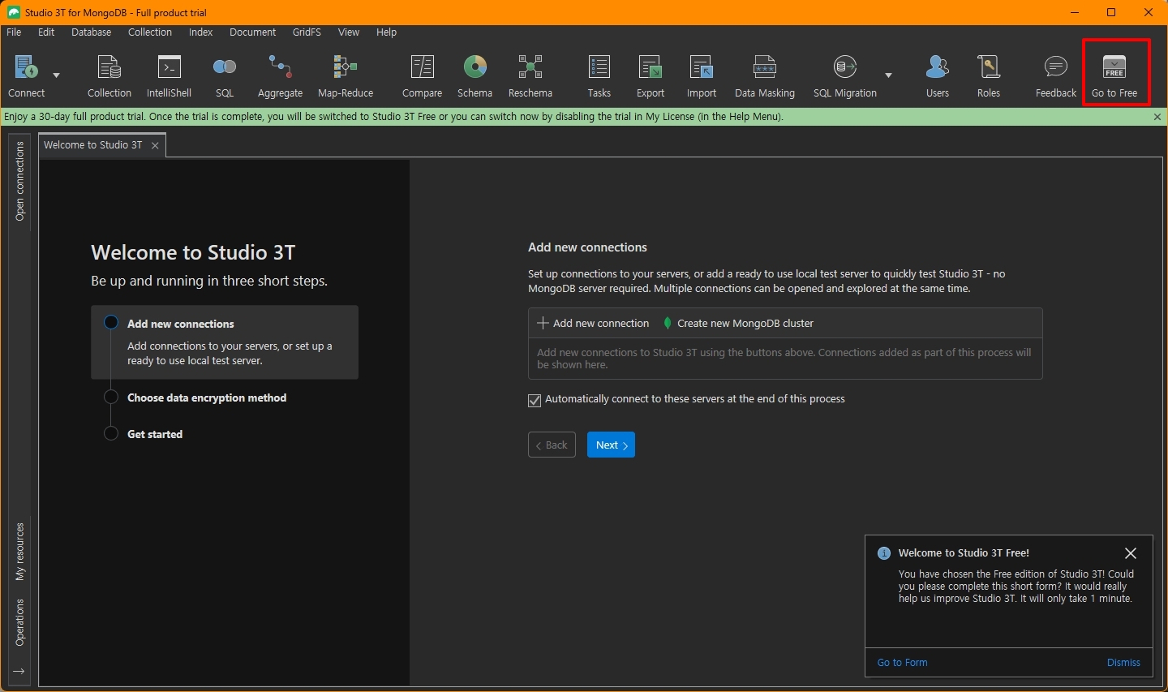The height and width of the screenshot is (692, 1168).
Task: Open the View menu
Action: (349, 32)
